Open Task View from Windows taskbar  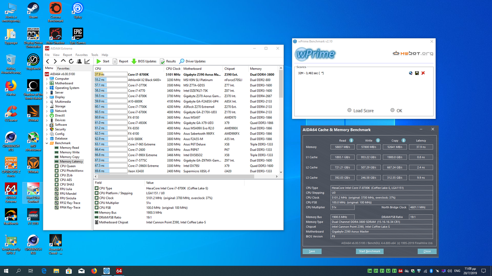point(31,271)
